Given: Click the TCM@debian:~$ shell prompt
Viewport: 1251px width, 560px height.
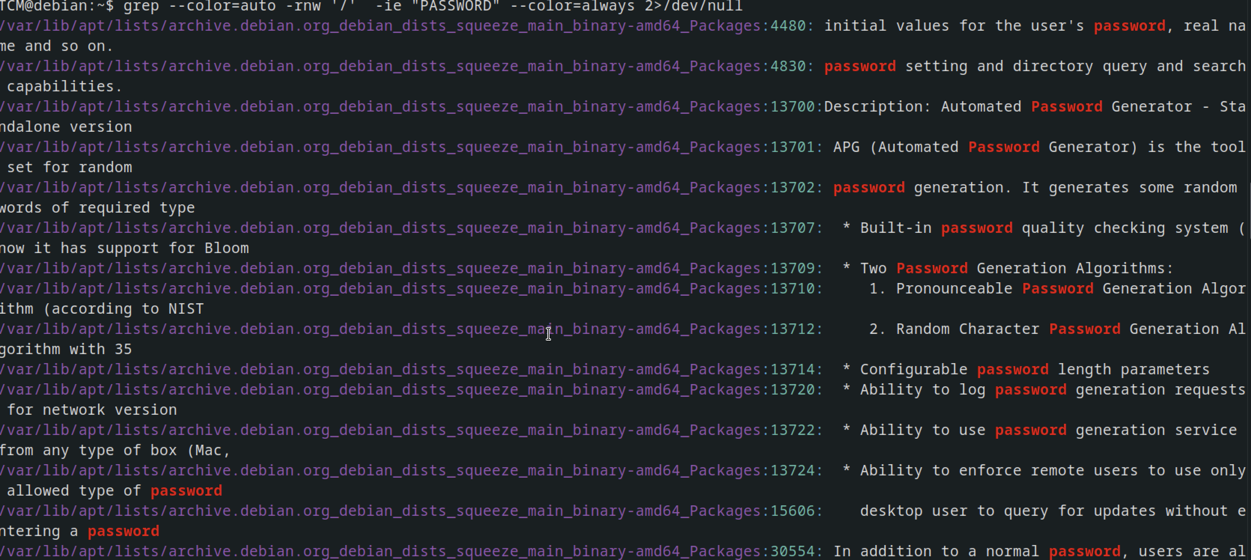Looking at the screenshot, I should pos(57,6).
